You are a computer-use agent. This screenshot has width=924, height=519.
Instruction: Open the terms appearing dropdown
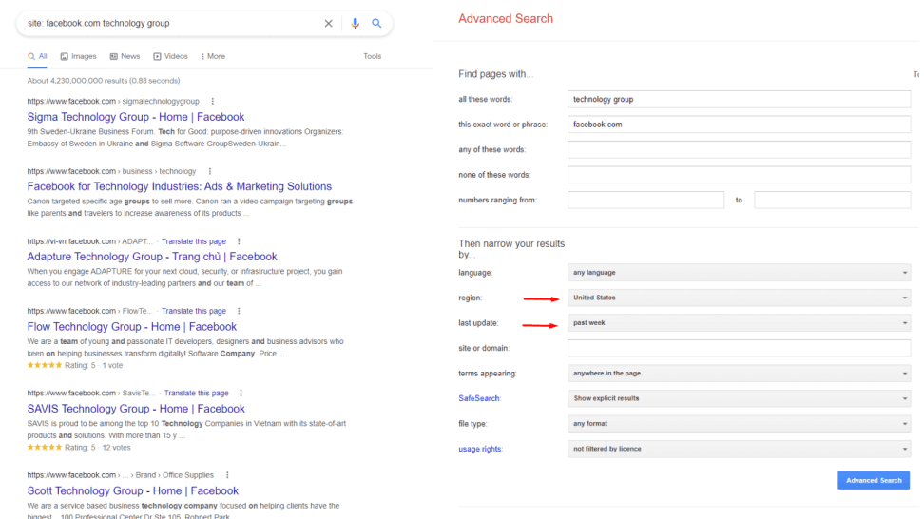point(739,374)
